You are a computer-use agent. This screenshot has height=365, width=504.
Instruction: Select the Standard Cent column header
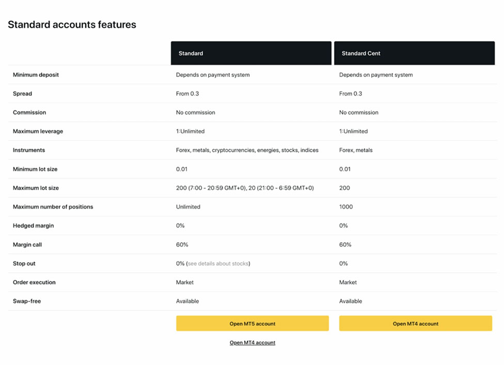click(415, 53)
